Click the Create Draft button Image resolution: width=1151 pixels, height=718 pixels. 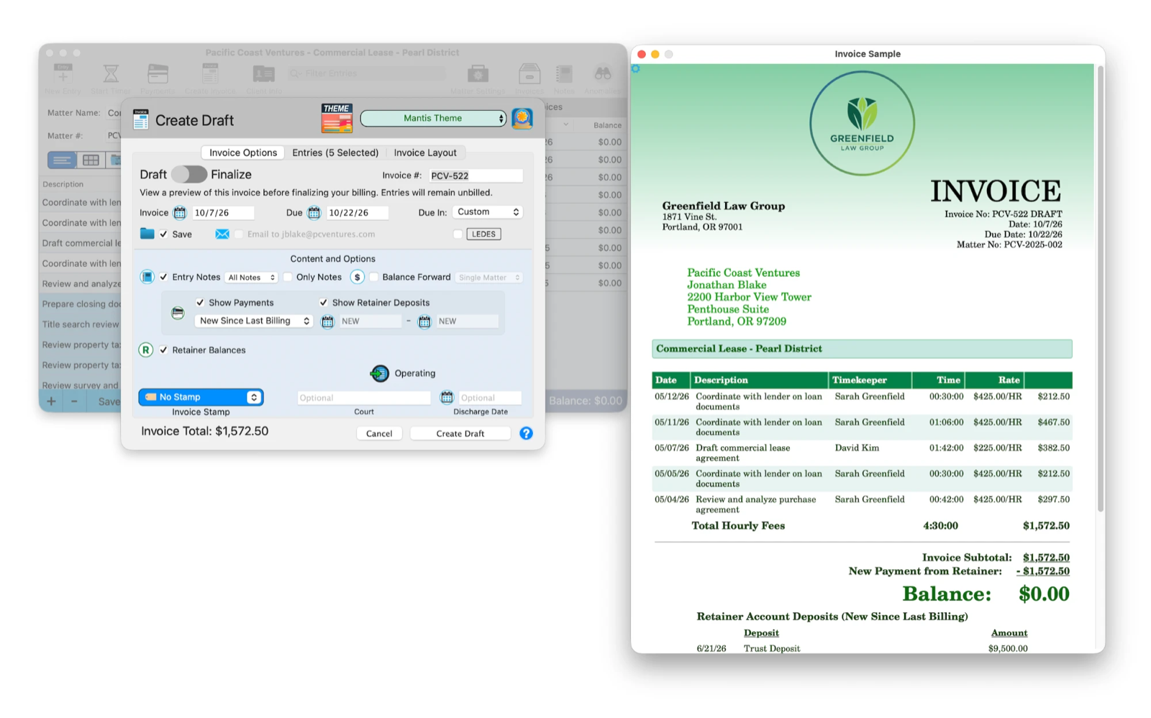(460, 433)
